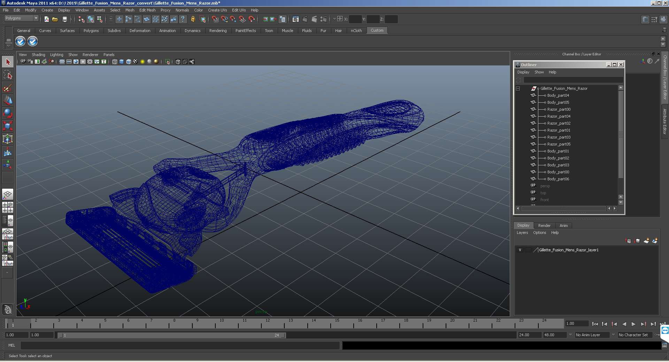Lock current selection padlock icon
The image size is (669, 362).
(193, 19)
